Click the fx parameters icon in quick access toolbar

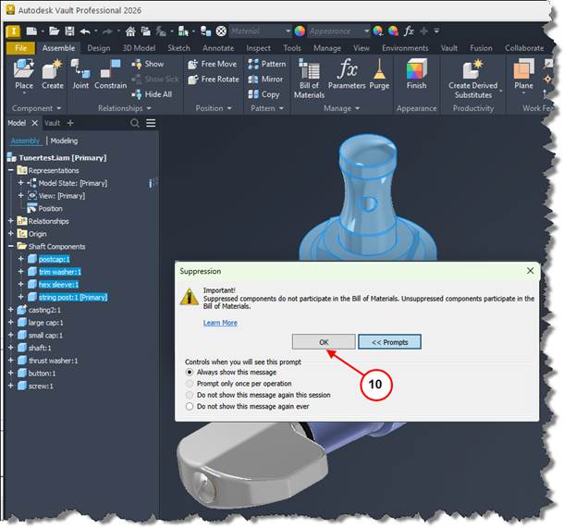point(409,31)
